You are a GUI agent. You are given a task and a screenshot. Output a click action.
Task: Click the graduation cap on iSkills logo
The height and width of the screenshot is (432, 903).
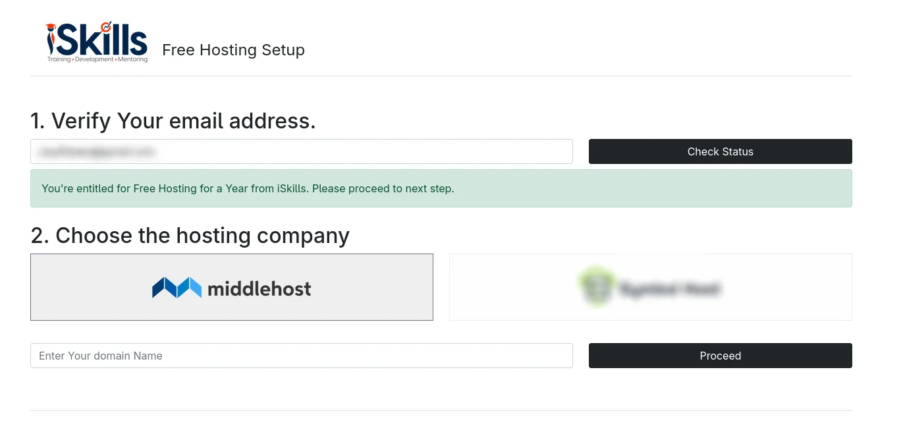point(51,26)
